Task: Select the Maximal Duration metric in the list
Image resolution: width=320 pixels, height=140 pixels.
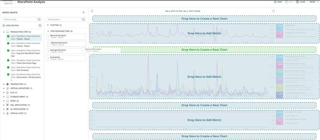Action: click(67, 44)
